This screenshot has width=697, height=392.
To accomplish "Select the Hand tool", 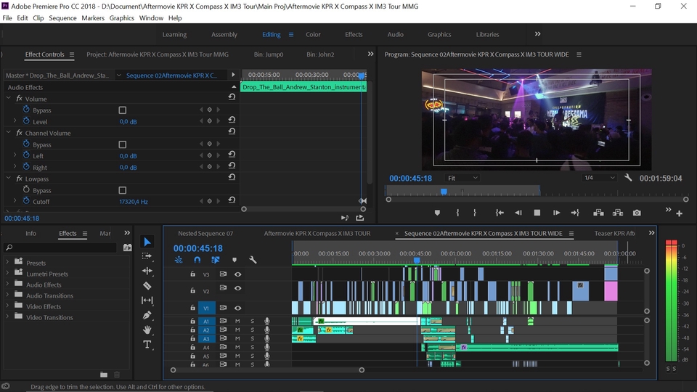I will (x=147, y=330).
